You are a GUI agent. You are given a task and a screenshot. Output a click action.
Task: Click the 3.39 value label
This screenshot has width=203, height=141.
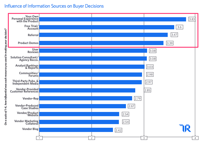pyautogui.click(x=169, y=43)
